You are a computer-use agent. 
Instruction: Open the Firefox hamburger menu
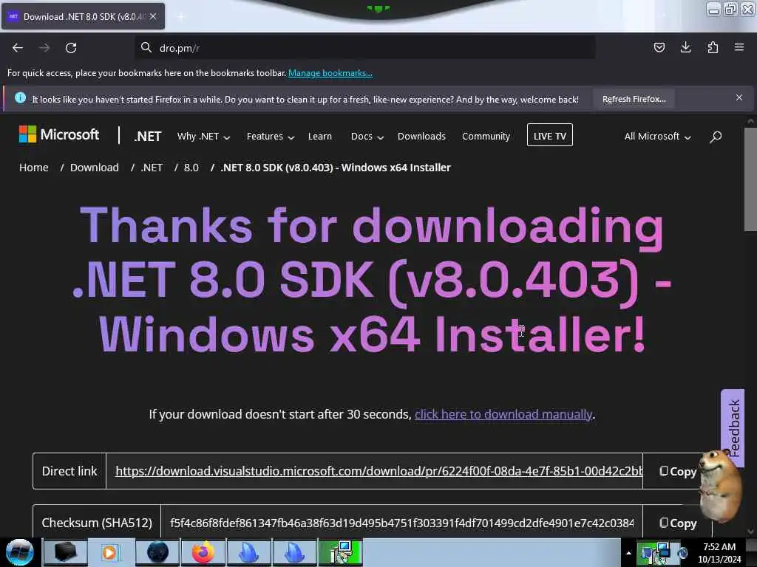tap(739, 47)
